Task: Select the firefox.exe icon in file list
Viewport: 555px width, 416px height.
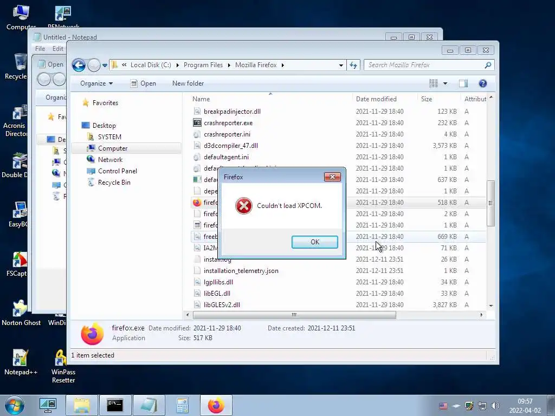Action: [x=197, y=203]
